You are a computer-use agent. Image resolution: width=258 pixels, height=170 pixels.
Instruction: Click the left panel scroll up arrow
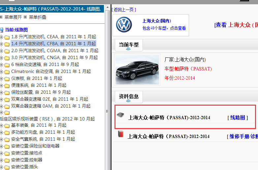coord(107,7)
